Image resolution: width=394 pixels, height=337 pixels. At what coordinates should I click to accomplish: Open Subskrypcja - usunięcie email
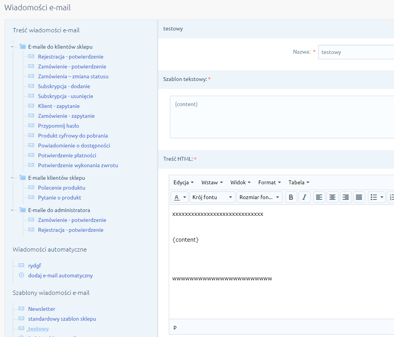[66, 96]
